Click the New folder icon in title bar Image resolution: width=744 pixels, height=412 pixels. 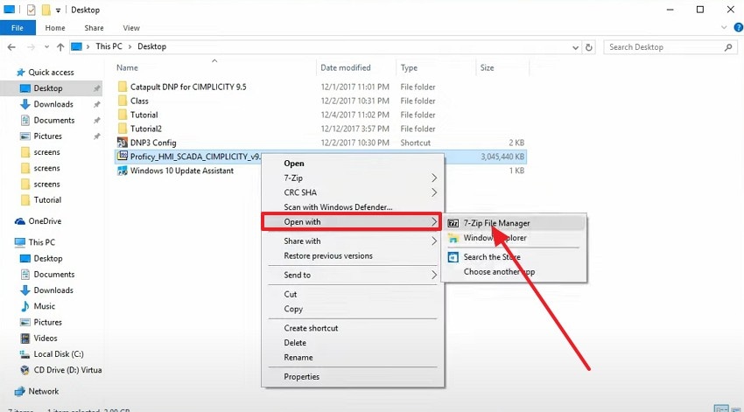(x=46, y=10)
